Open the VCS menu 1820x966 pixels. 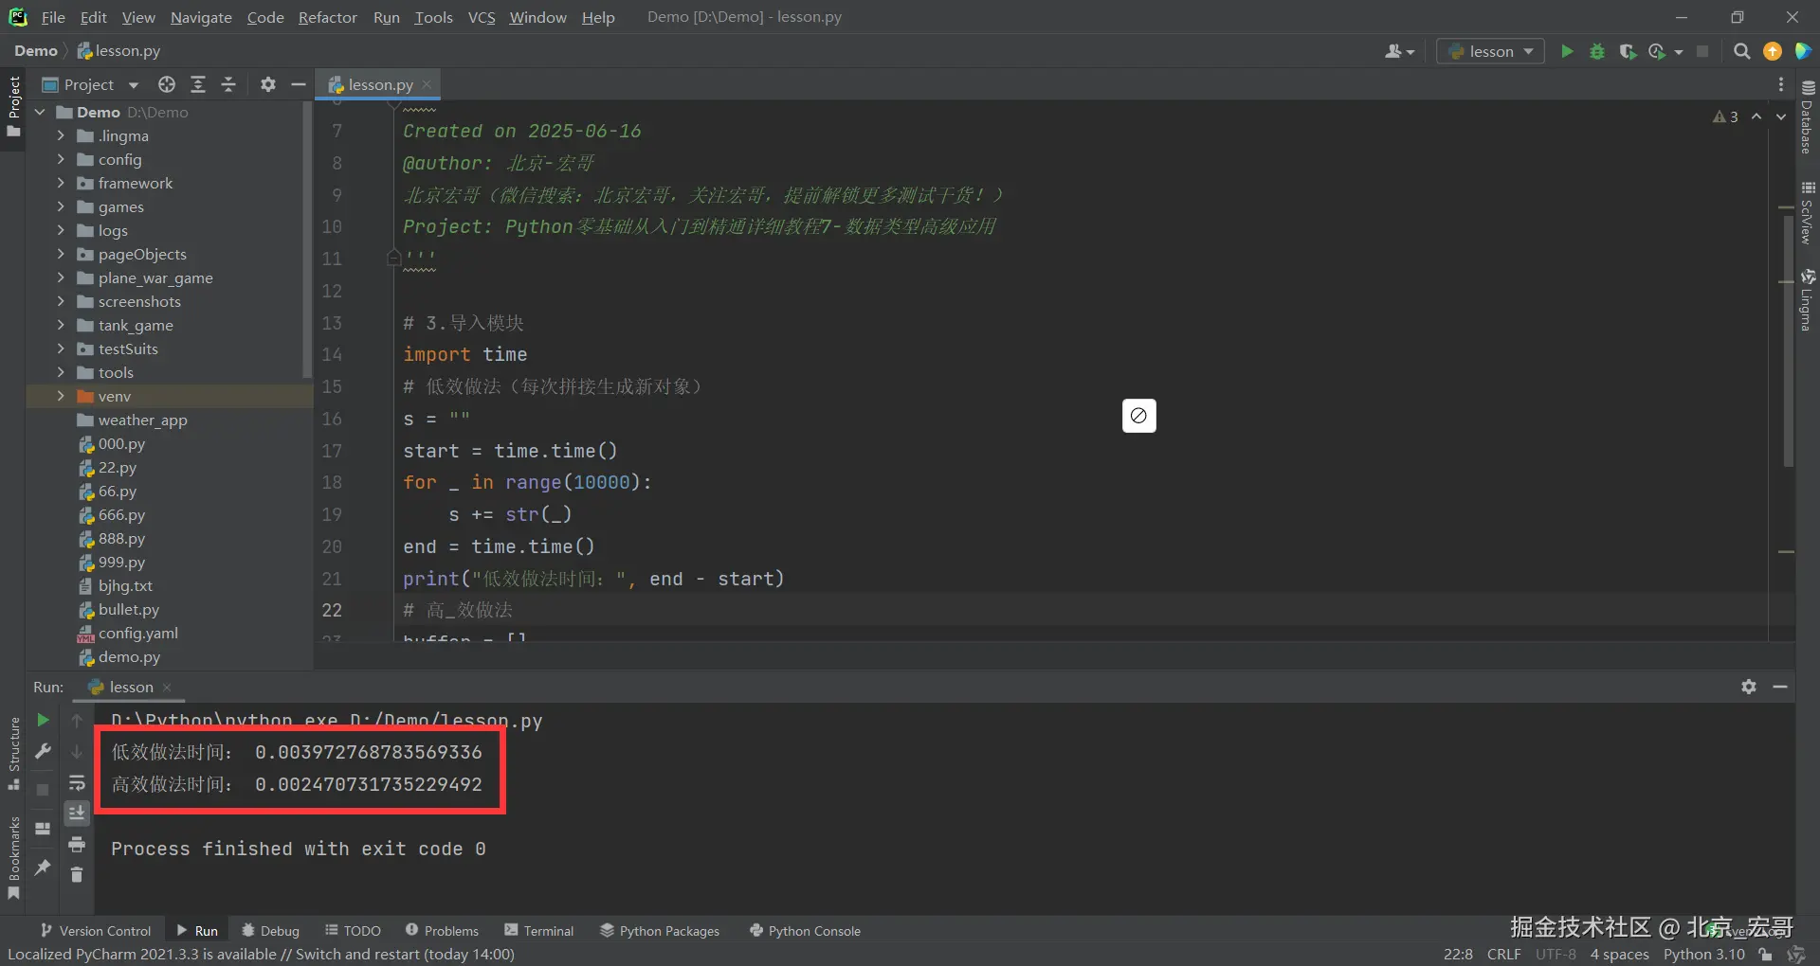point(482,17)
